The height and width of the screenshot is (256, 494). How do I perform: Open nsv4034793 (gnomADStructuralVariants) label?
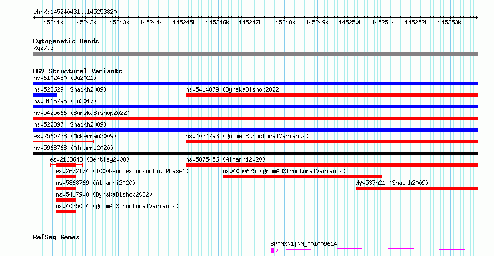click(x=247, y=136)
